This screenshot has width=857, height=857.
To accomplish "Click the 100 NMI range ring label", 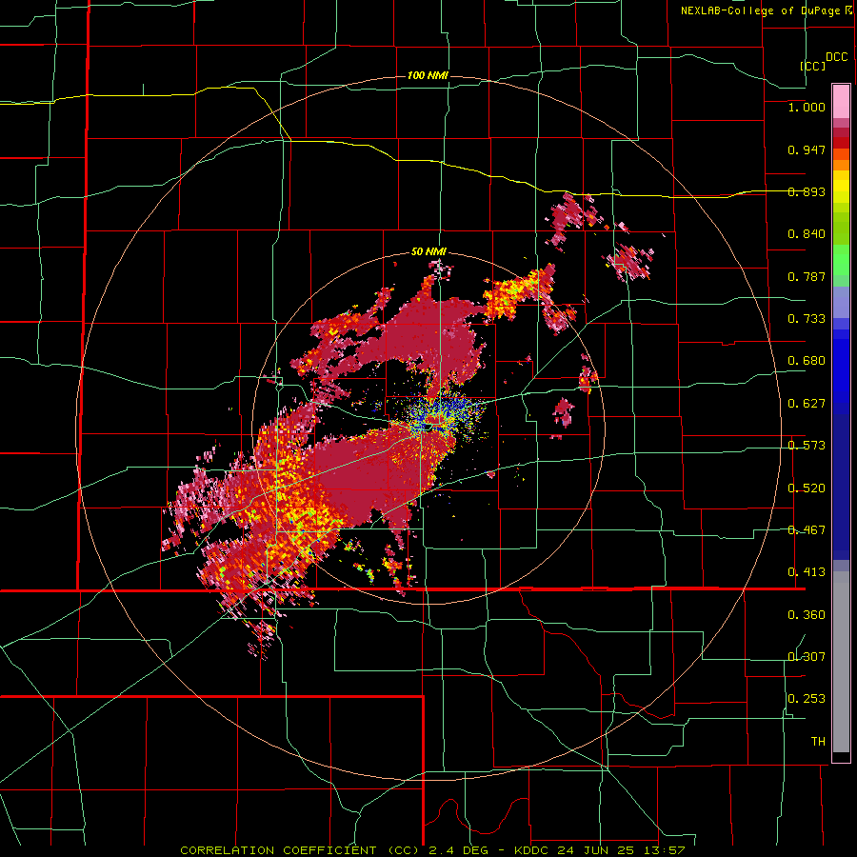I will pos(428,75).
